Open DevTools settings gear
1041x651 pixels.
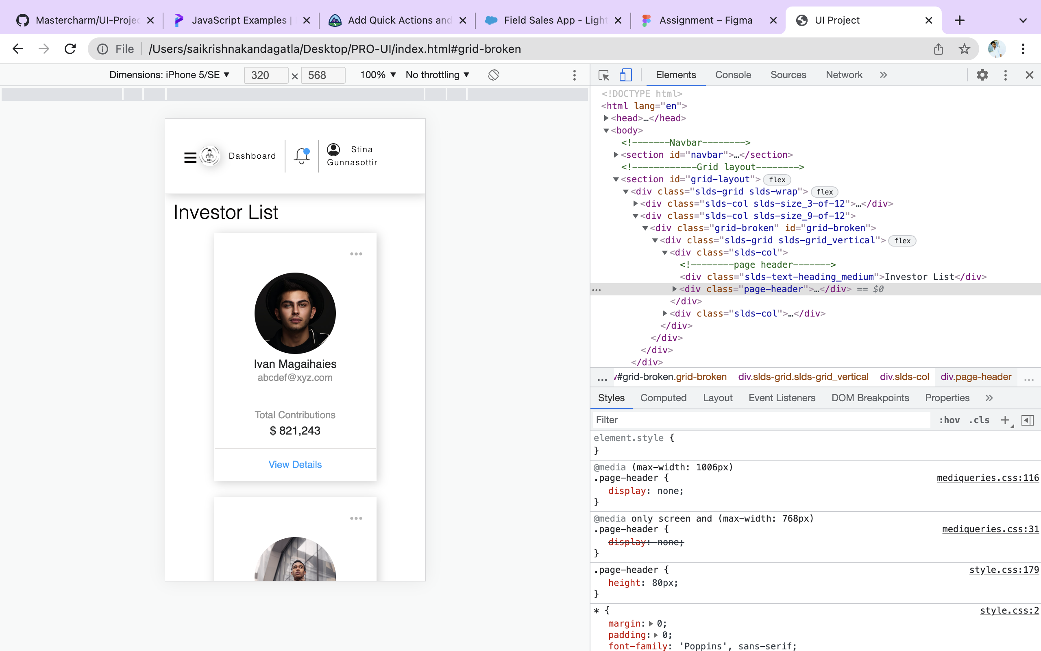point(982,74)
